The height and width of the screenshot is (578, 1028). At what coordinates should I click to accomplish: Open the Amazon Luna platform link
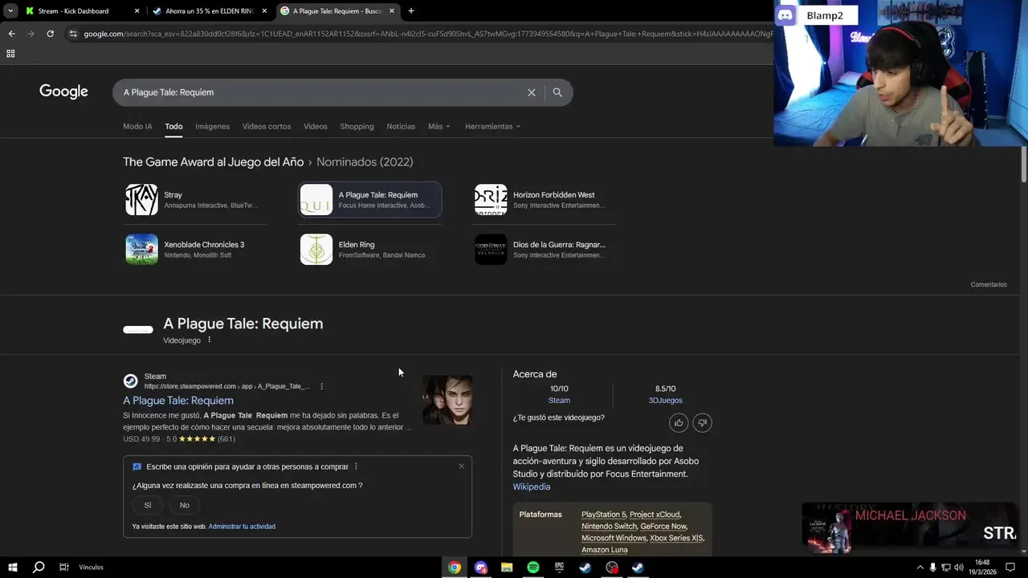[x=605, y=550]
